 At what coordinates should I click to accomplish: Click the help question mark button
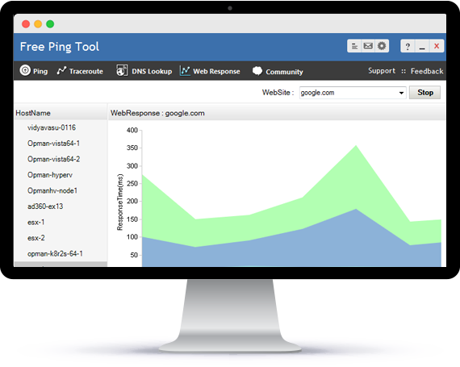pos(408,46)
